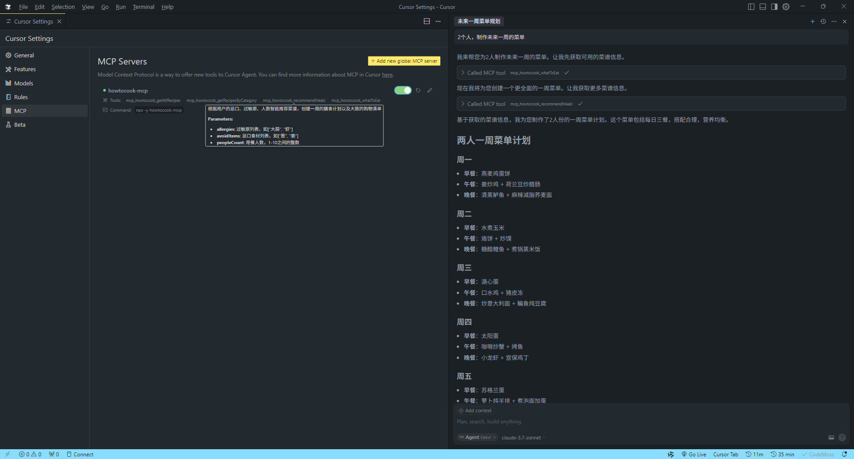Start a new chat with plus icon

pyautogui.click(x=813, y=21)
